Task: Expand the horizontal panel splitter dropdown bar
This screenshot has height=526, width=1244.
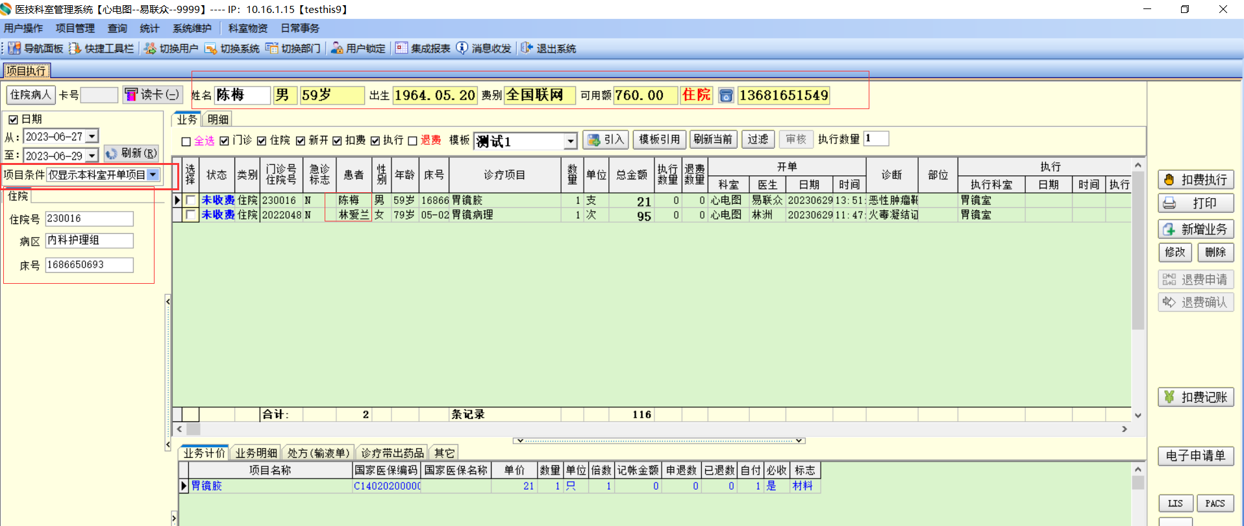Action: pos(659,441)
